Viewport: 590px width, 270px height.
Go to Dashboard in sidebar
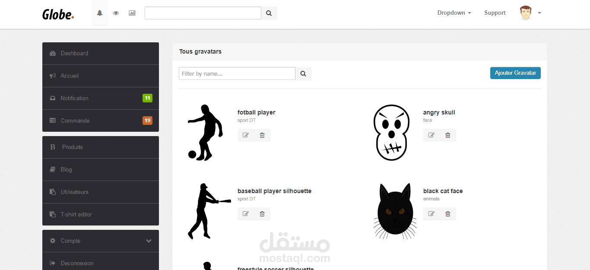(101, 54)
